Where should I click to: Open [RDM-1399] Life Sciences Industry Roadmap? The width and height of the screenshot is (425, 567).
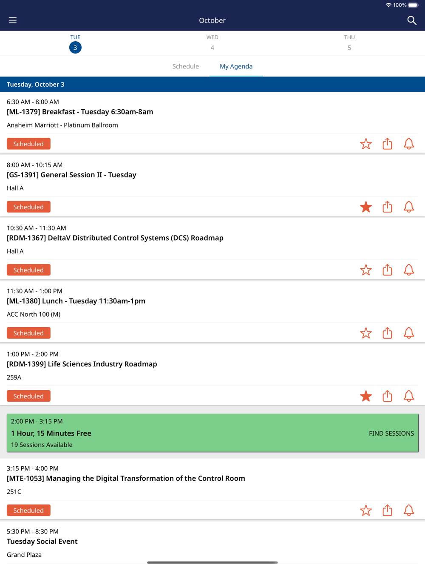82,364
